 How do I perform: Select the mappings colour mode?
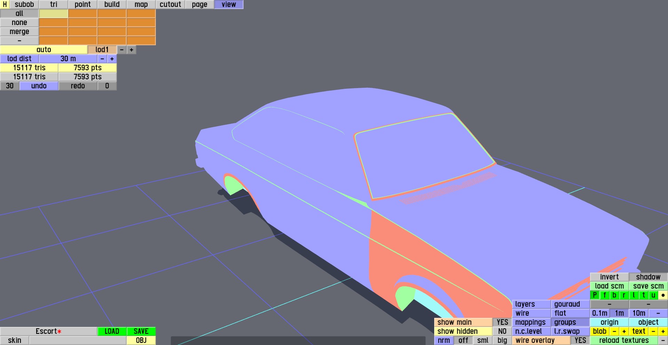tap(532, 322)
